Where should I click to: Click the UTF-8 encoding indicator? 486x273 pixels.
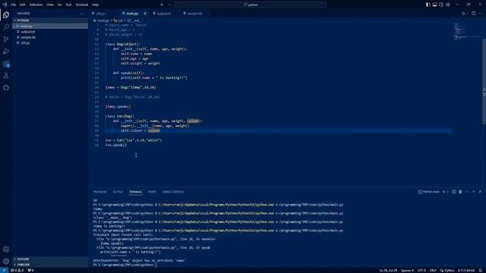point(421,270)
